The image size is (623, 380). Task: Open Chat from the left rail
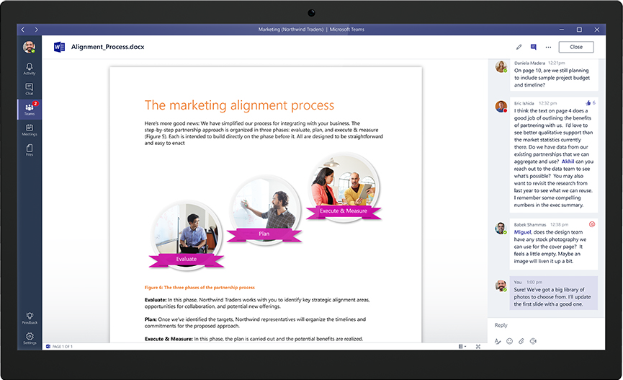click(x=29, y=89)
